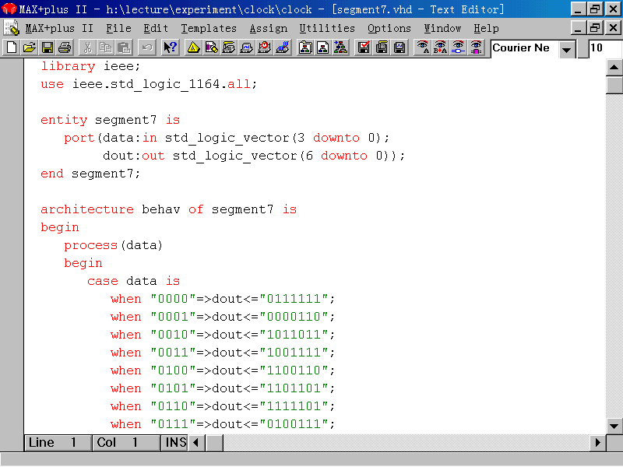The image size is (623, 467).
Task: Open the Floorplan Editor icon
Action: pyautogui.click(x=211, y=48)
